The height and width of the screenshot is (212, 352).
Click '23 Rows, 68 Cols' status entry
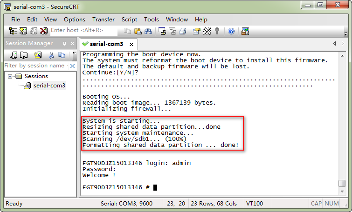pos(214,204)
